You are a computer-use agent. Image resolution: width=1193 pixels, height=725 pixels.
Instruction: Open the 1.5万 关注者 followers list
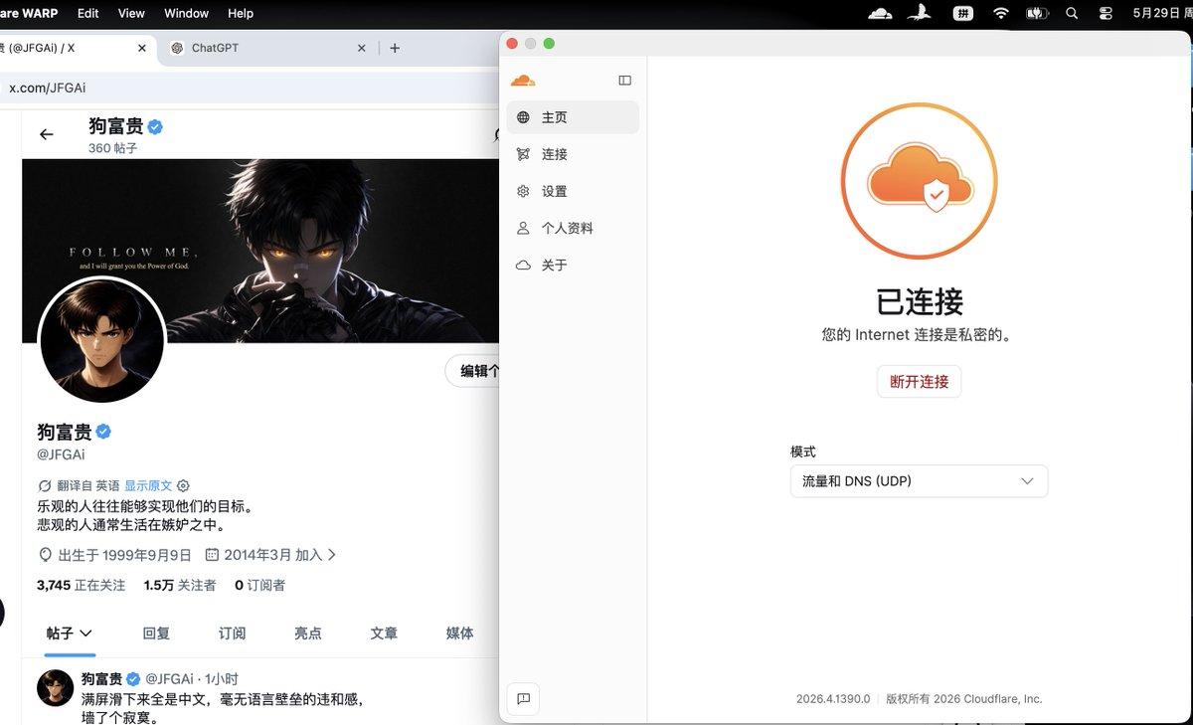click(x=180, y=586)
